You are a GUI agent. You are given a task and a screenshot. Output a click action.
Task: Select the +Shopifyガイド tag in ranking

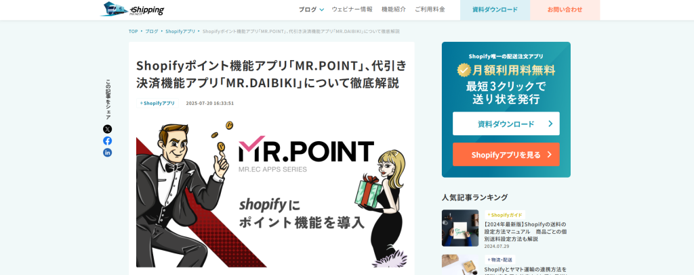click(x=504, y=215)
